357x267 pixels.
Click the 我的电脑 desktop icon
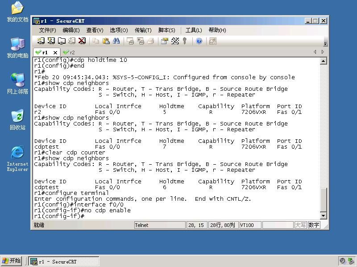point(17,48)
